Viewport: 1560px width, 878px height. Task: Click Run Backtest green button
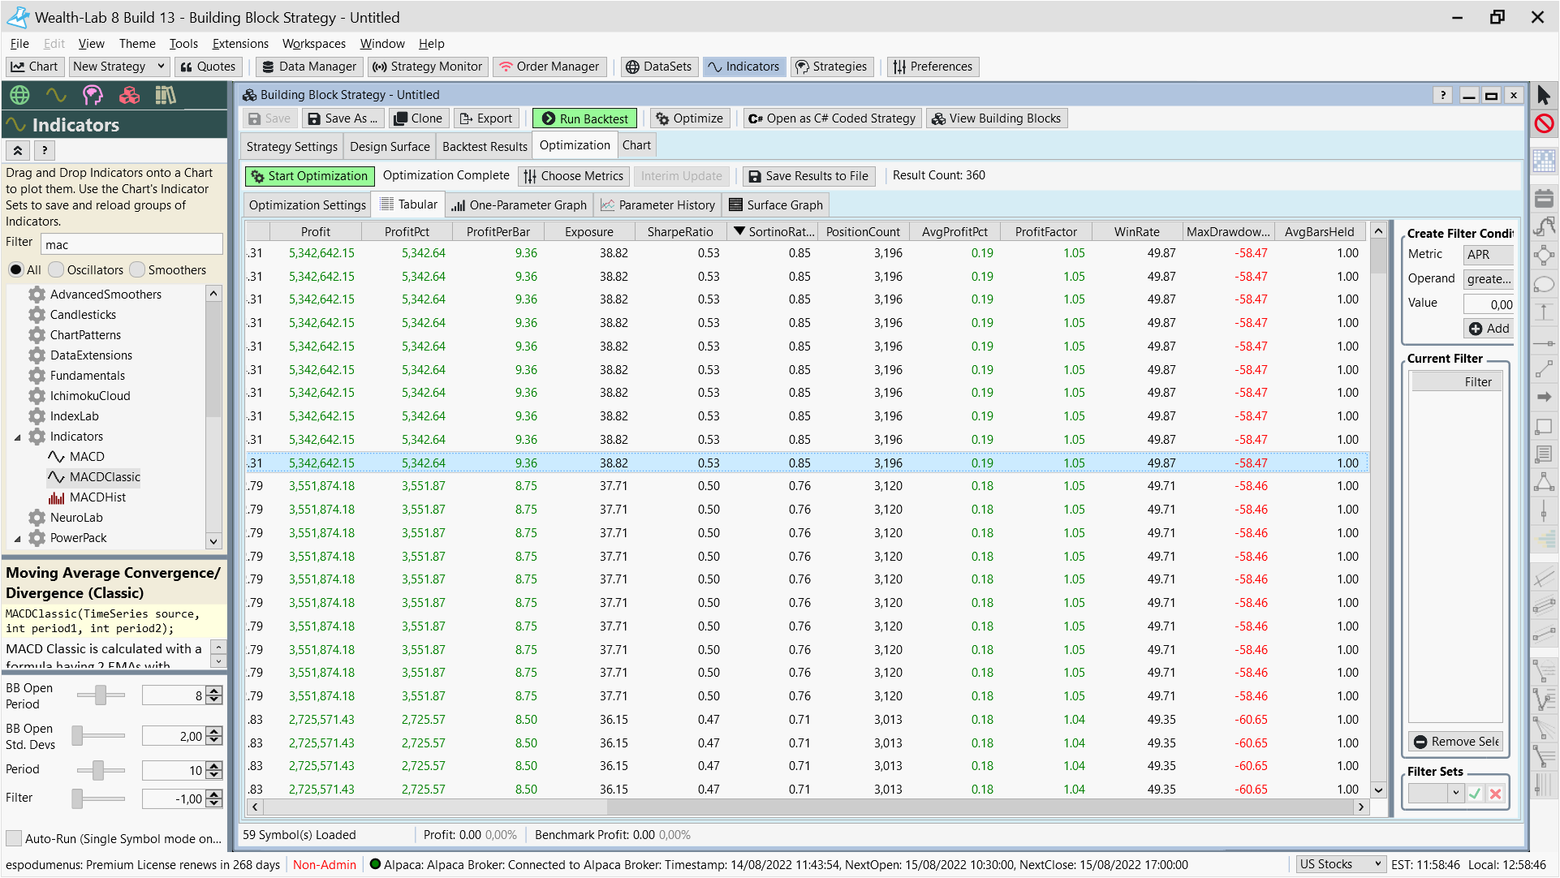coord(584,118)
